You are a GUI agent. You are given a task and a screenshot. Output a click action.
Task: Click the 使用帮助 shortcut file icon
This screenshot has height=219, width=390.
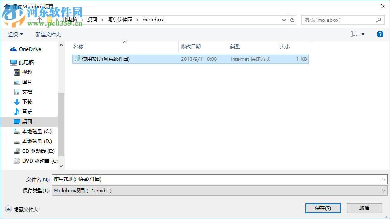click(77, 59)
